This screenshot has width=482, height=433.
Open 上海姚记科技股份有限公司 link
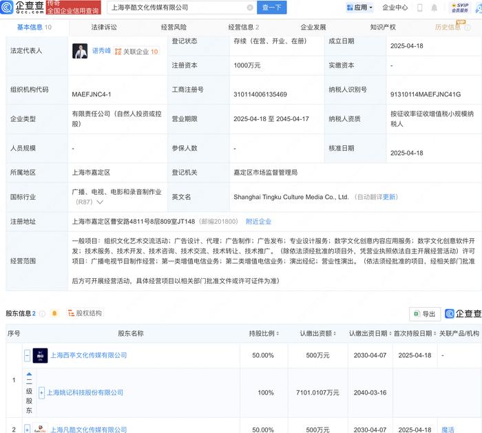pos(85,393)
